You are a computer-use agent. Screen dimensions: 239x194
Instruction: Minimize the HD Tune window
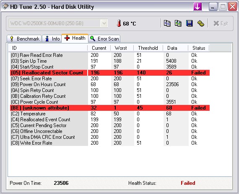pos(213,7)
